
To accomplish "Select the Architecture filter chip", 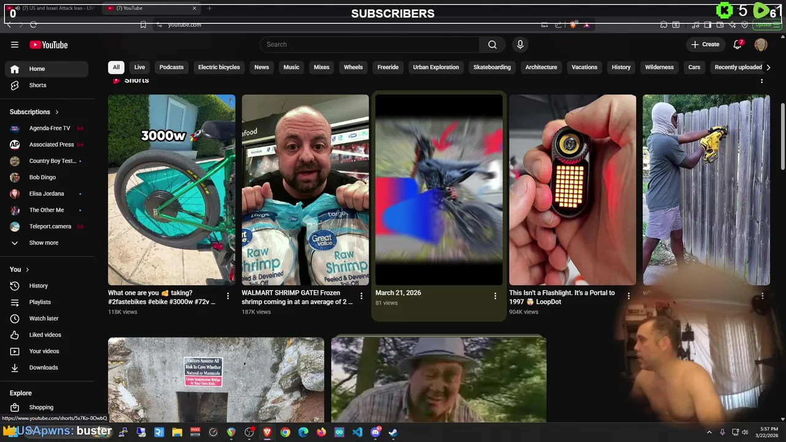I will coord(541,68).
